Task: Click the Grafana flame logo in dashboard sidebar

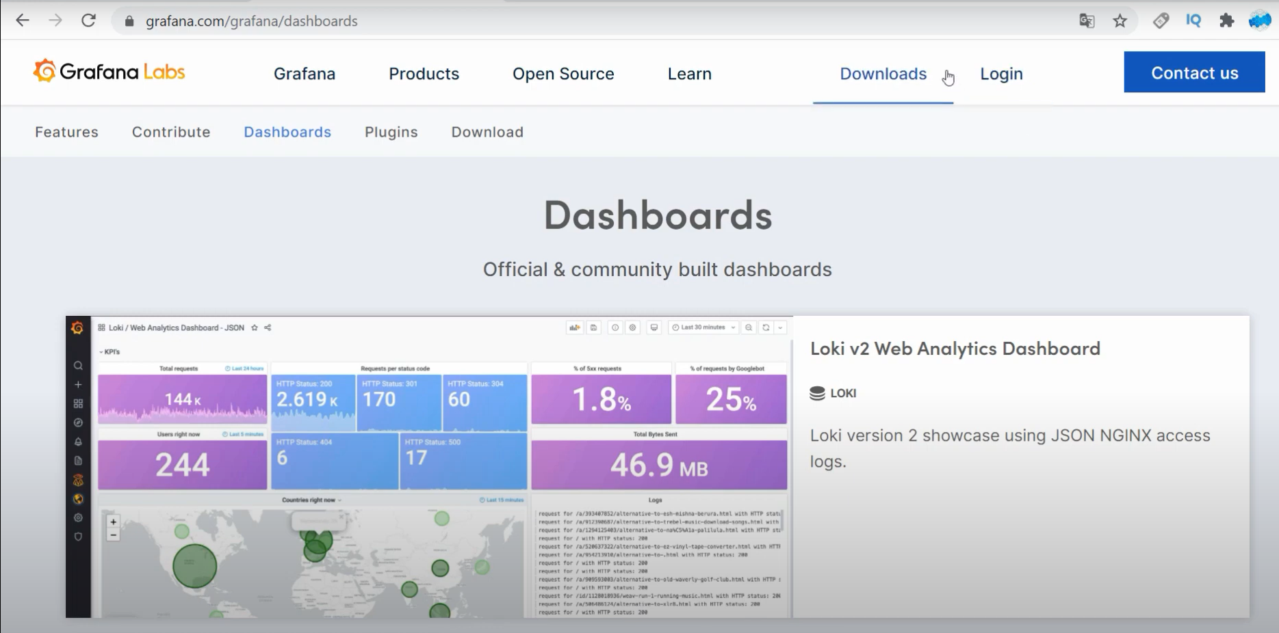Action: coord(77,328)
